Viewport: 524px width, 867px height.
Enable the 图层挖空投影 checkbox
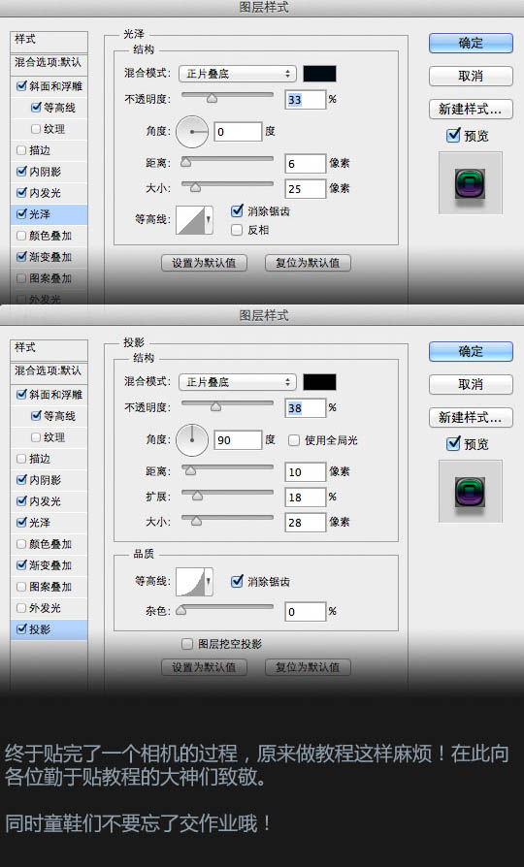pos(187,644)
